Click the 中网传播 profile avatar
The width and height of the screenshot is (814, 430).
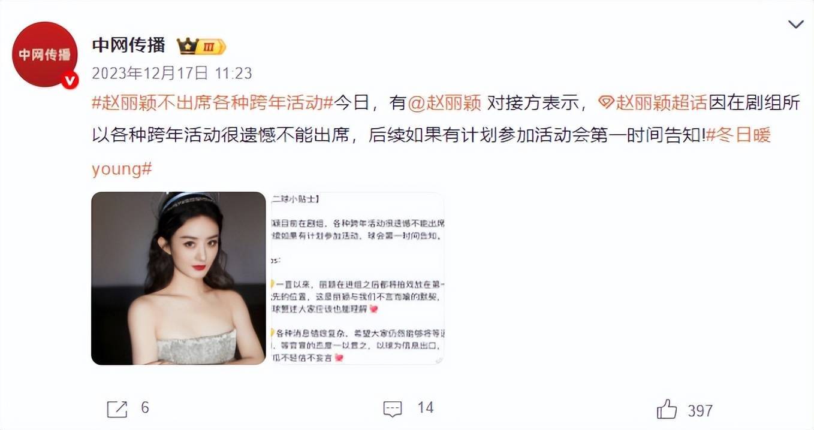click(44, 54)
